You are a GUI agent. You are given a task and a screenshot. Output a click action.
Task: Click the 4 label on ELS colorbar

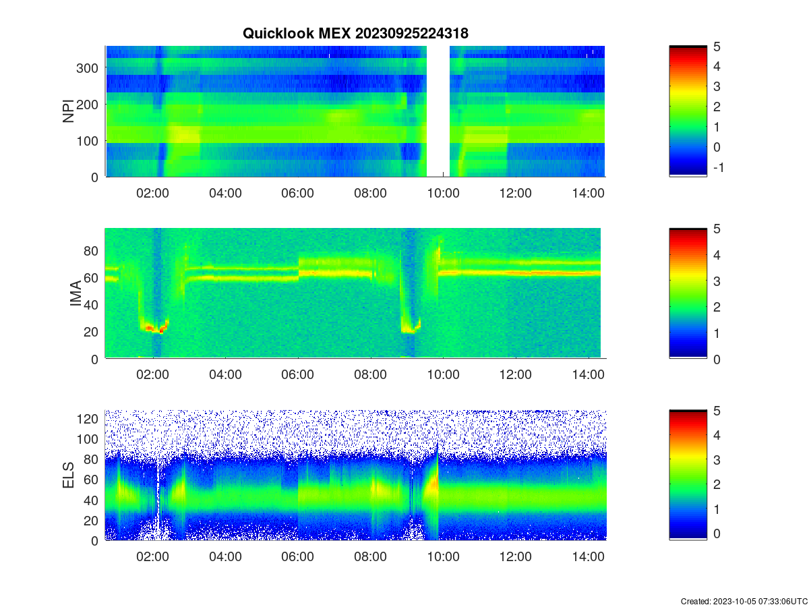coord(717,435)
